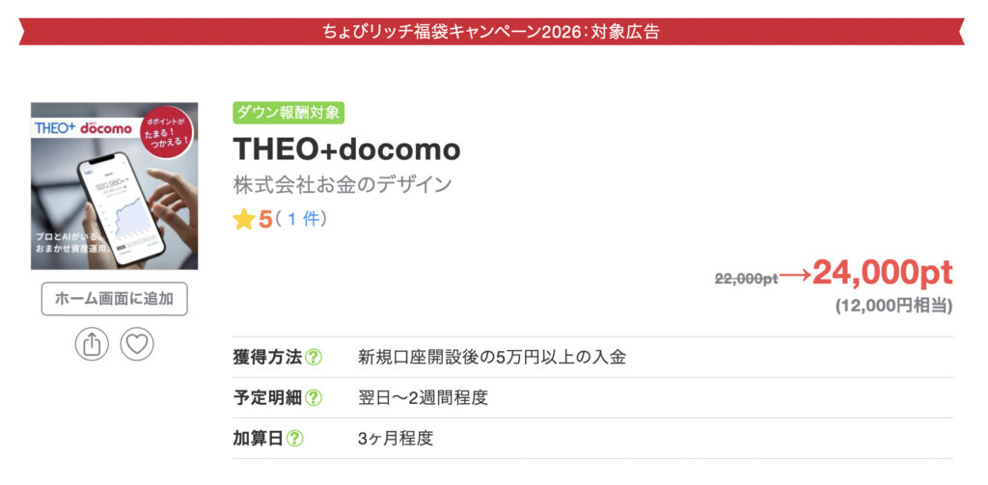Open help icon next to 加算日
This screenshot has width=988, height=485.
tap(294, 438)
